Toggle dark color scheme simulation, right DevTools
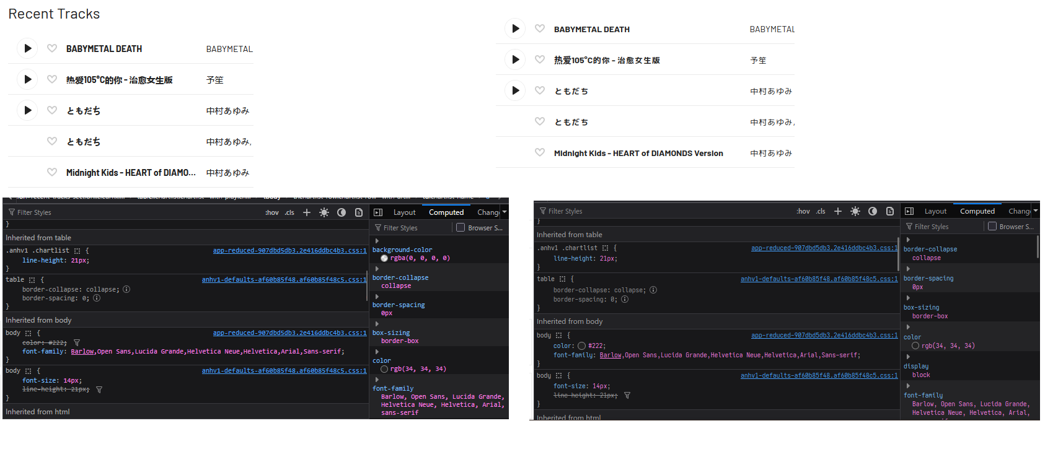Screen dimensions: 1058x457 pyautogui.click(x=873, y=211)
